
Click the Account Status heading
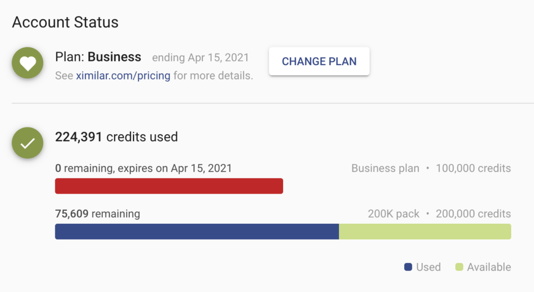pyautogui.click(x=65, y=22)
